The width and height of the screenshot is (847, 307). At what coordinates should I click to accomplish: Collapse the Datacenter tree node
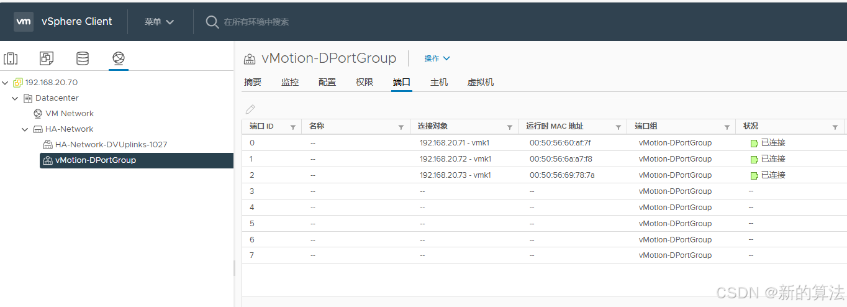tap(15, 98)
